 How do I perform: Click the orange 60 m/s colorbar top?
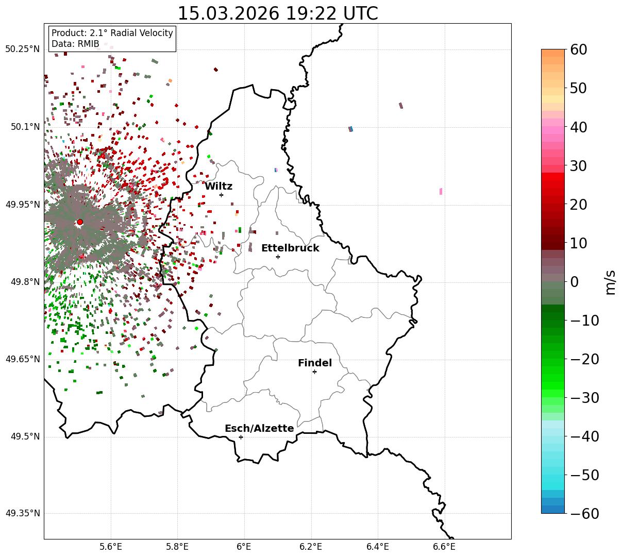[553, 53]
